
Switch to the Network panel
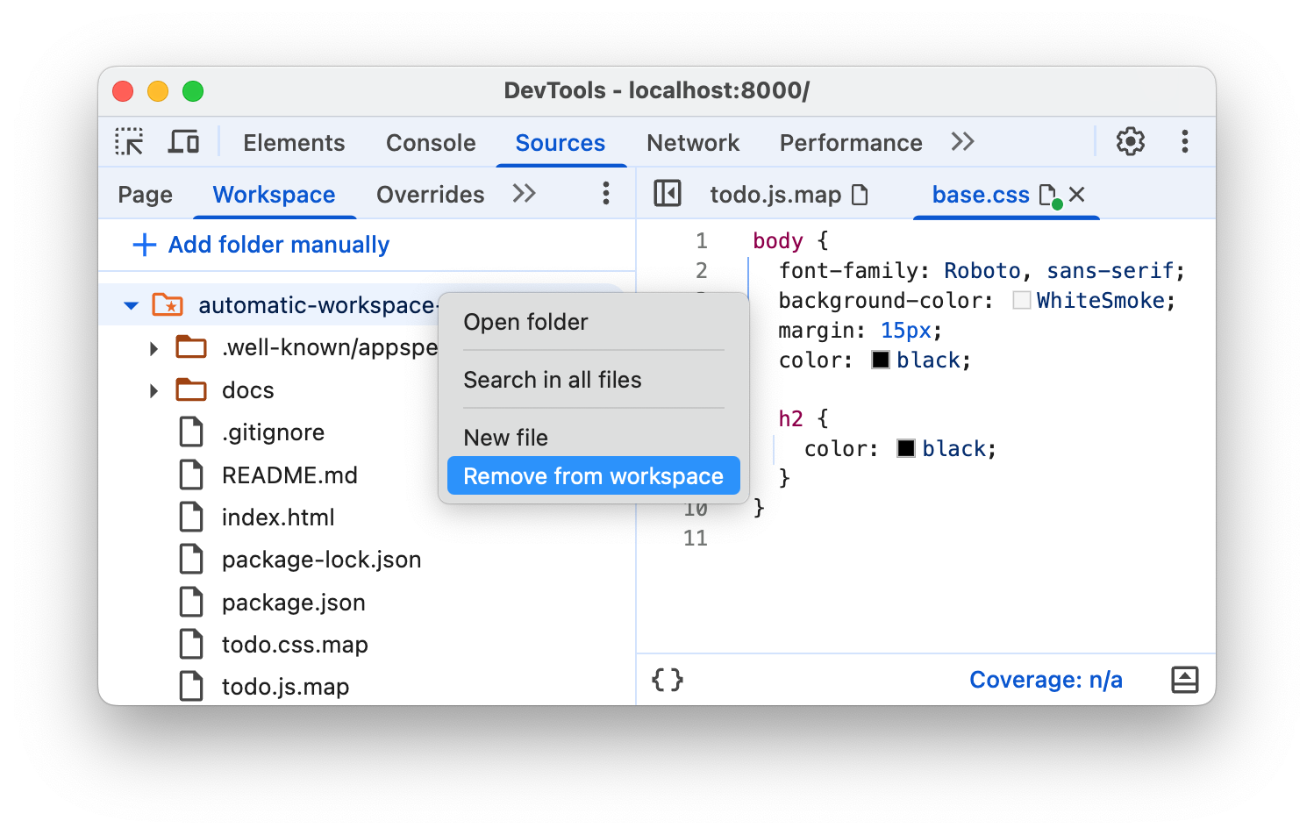[693, 142]
